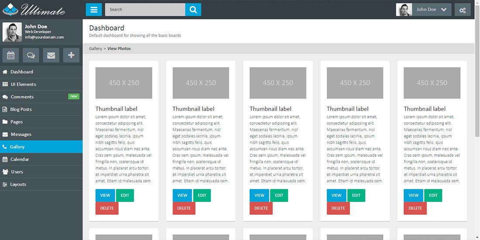Click the hamburger menu toggle button

coord(94,10)
